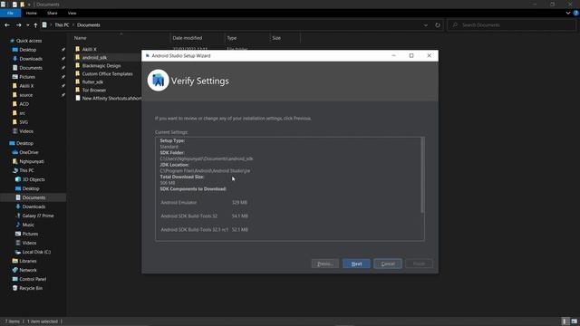The height and width of the screenshot is (326, 580).
Task: Click the Previous button in the wizard
Action: pos(325,264)
